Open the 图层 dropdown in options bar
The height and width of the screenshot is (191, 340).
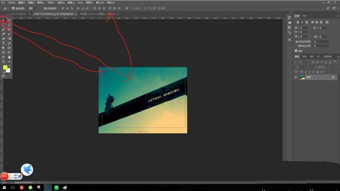click(x=33, y=8)
